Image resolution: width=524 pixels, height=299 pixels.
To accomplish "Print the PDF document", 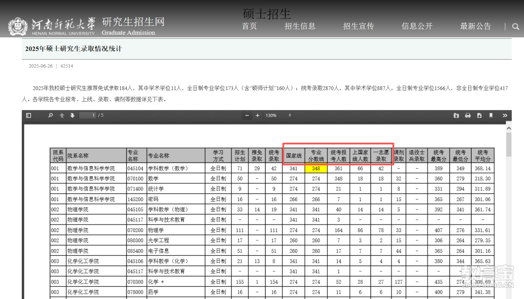I will pos(467,115).
